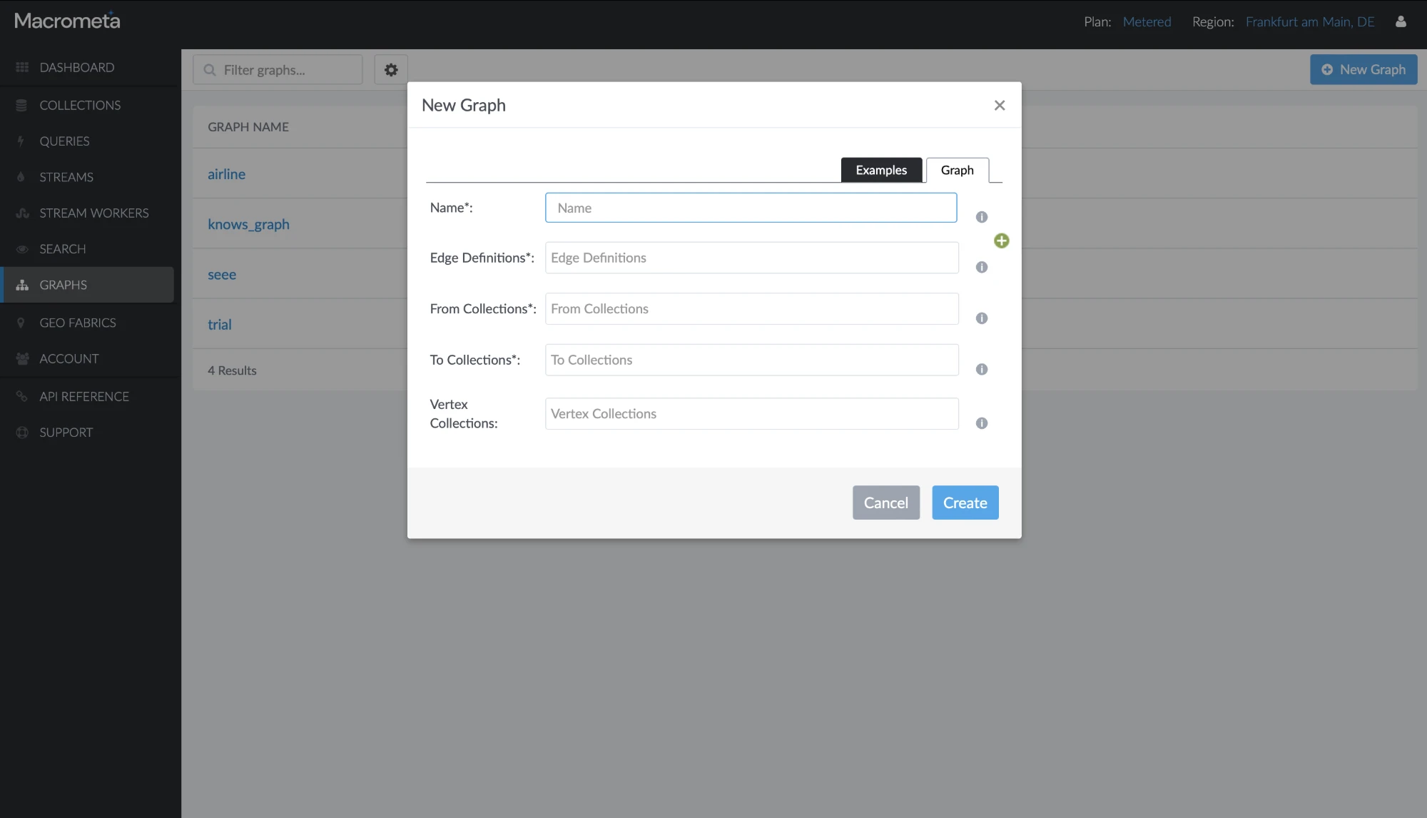Click the Vertex Collections input field
The width and height of the screenshot is (1427, 818).
[751, 414]
